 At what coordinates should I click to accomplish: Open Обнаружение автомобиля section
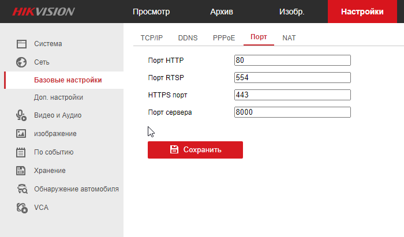pyautogui.click(x=76, y=189)
